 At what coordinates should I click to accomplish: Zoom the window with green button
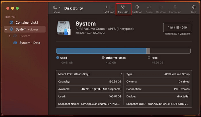click(18, 8)
